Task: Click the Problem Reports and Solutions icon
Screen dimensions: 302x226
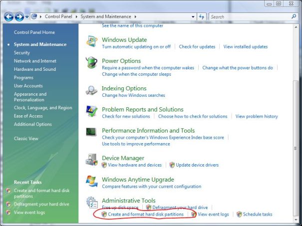Action: pos(92,111)
